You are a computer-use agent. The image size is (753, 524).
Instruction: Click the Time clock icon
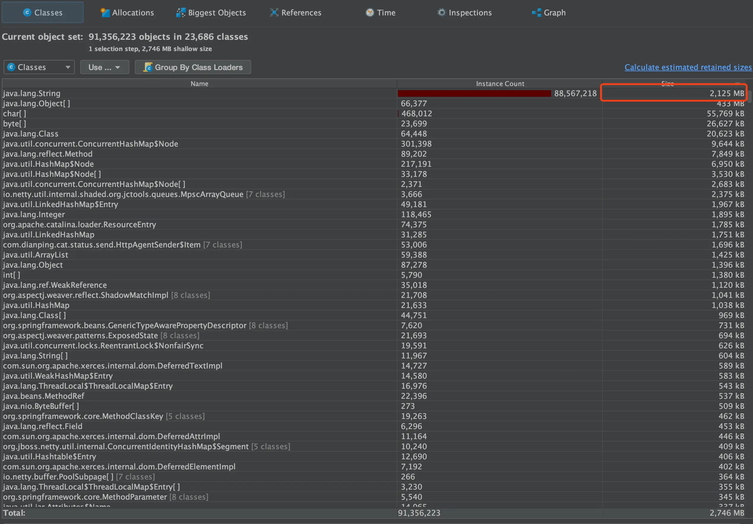370,12
